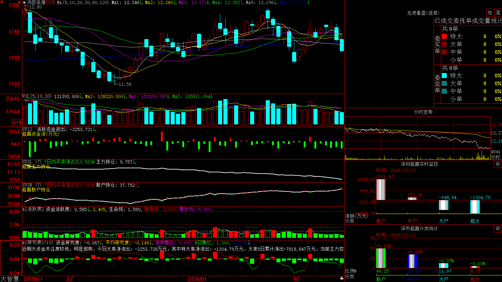
Task: Click the MA1: 12.348 value
Action: click(x=126, y=3)
